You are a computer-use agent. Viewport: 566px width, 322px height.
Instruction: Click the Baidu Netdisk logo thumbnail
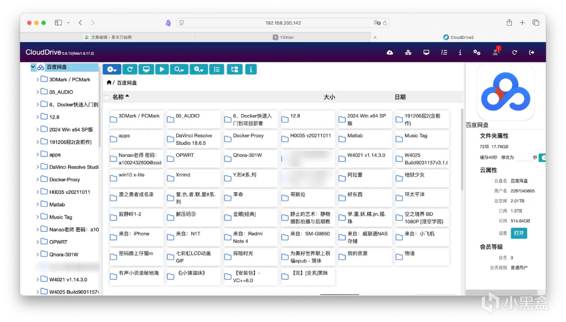coord(505,92)
